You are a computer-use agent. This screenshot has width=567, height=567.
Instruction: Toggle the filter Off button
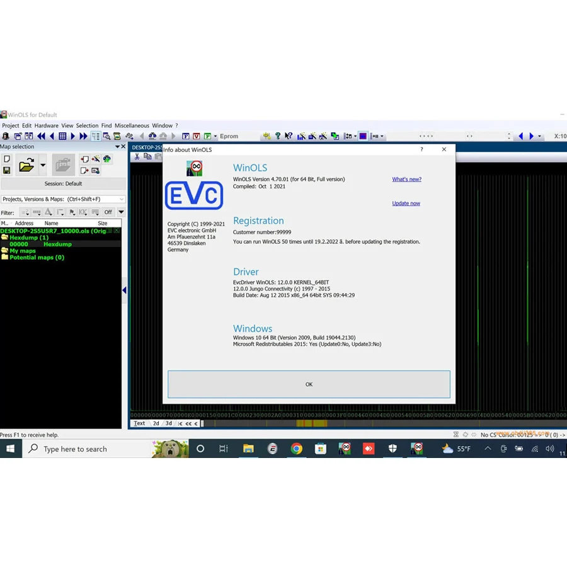(x=108, y=212)
